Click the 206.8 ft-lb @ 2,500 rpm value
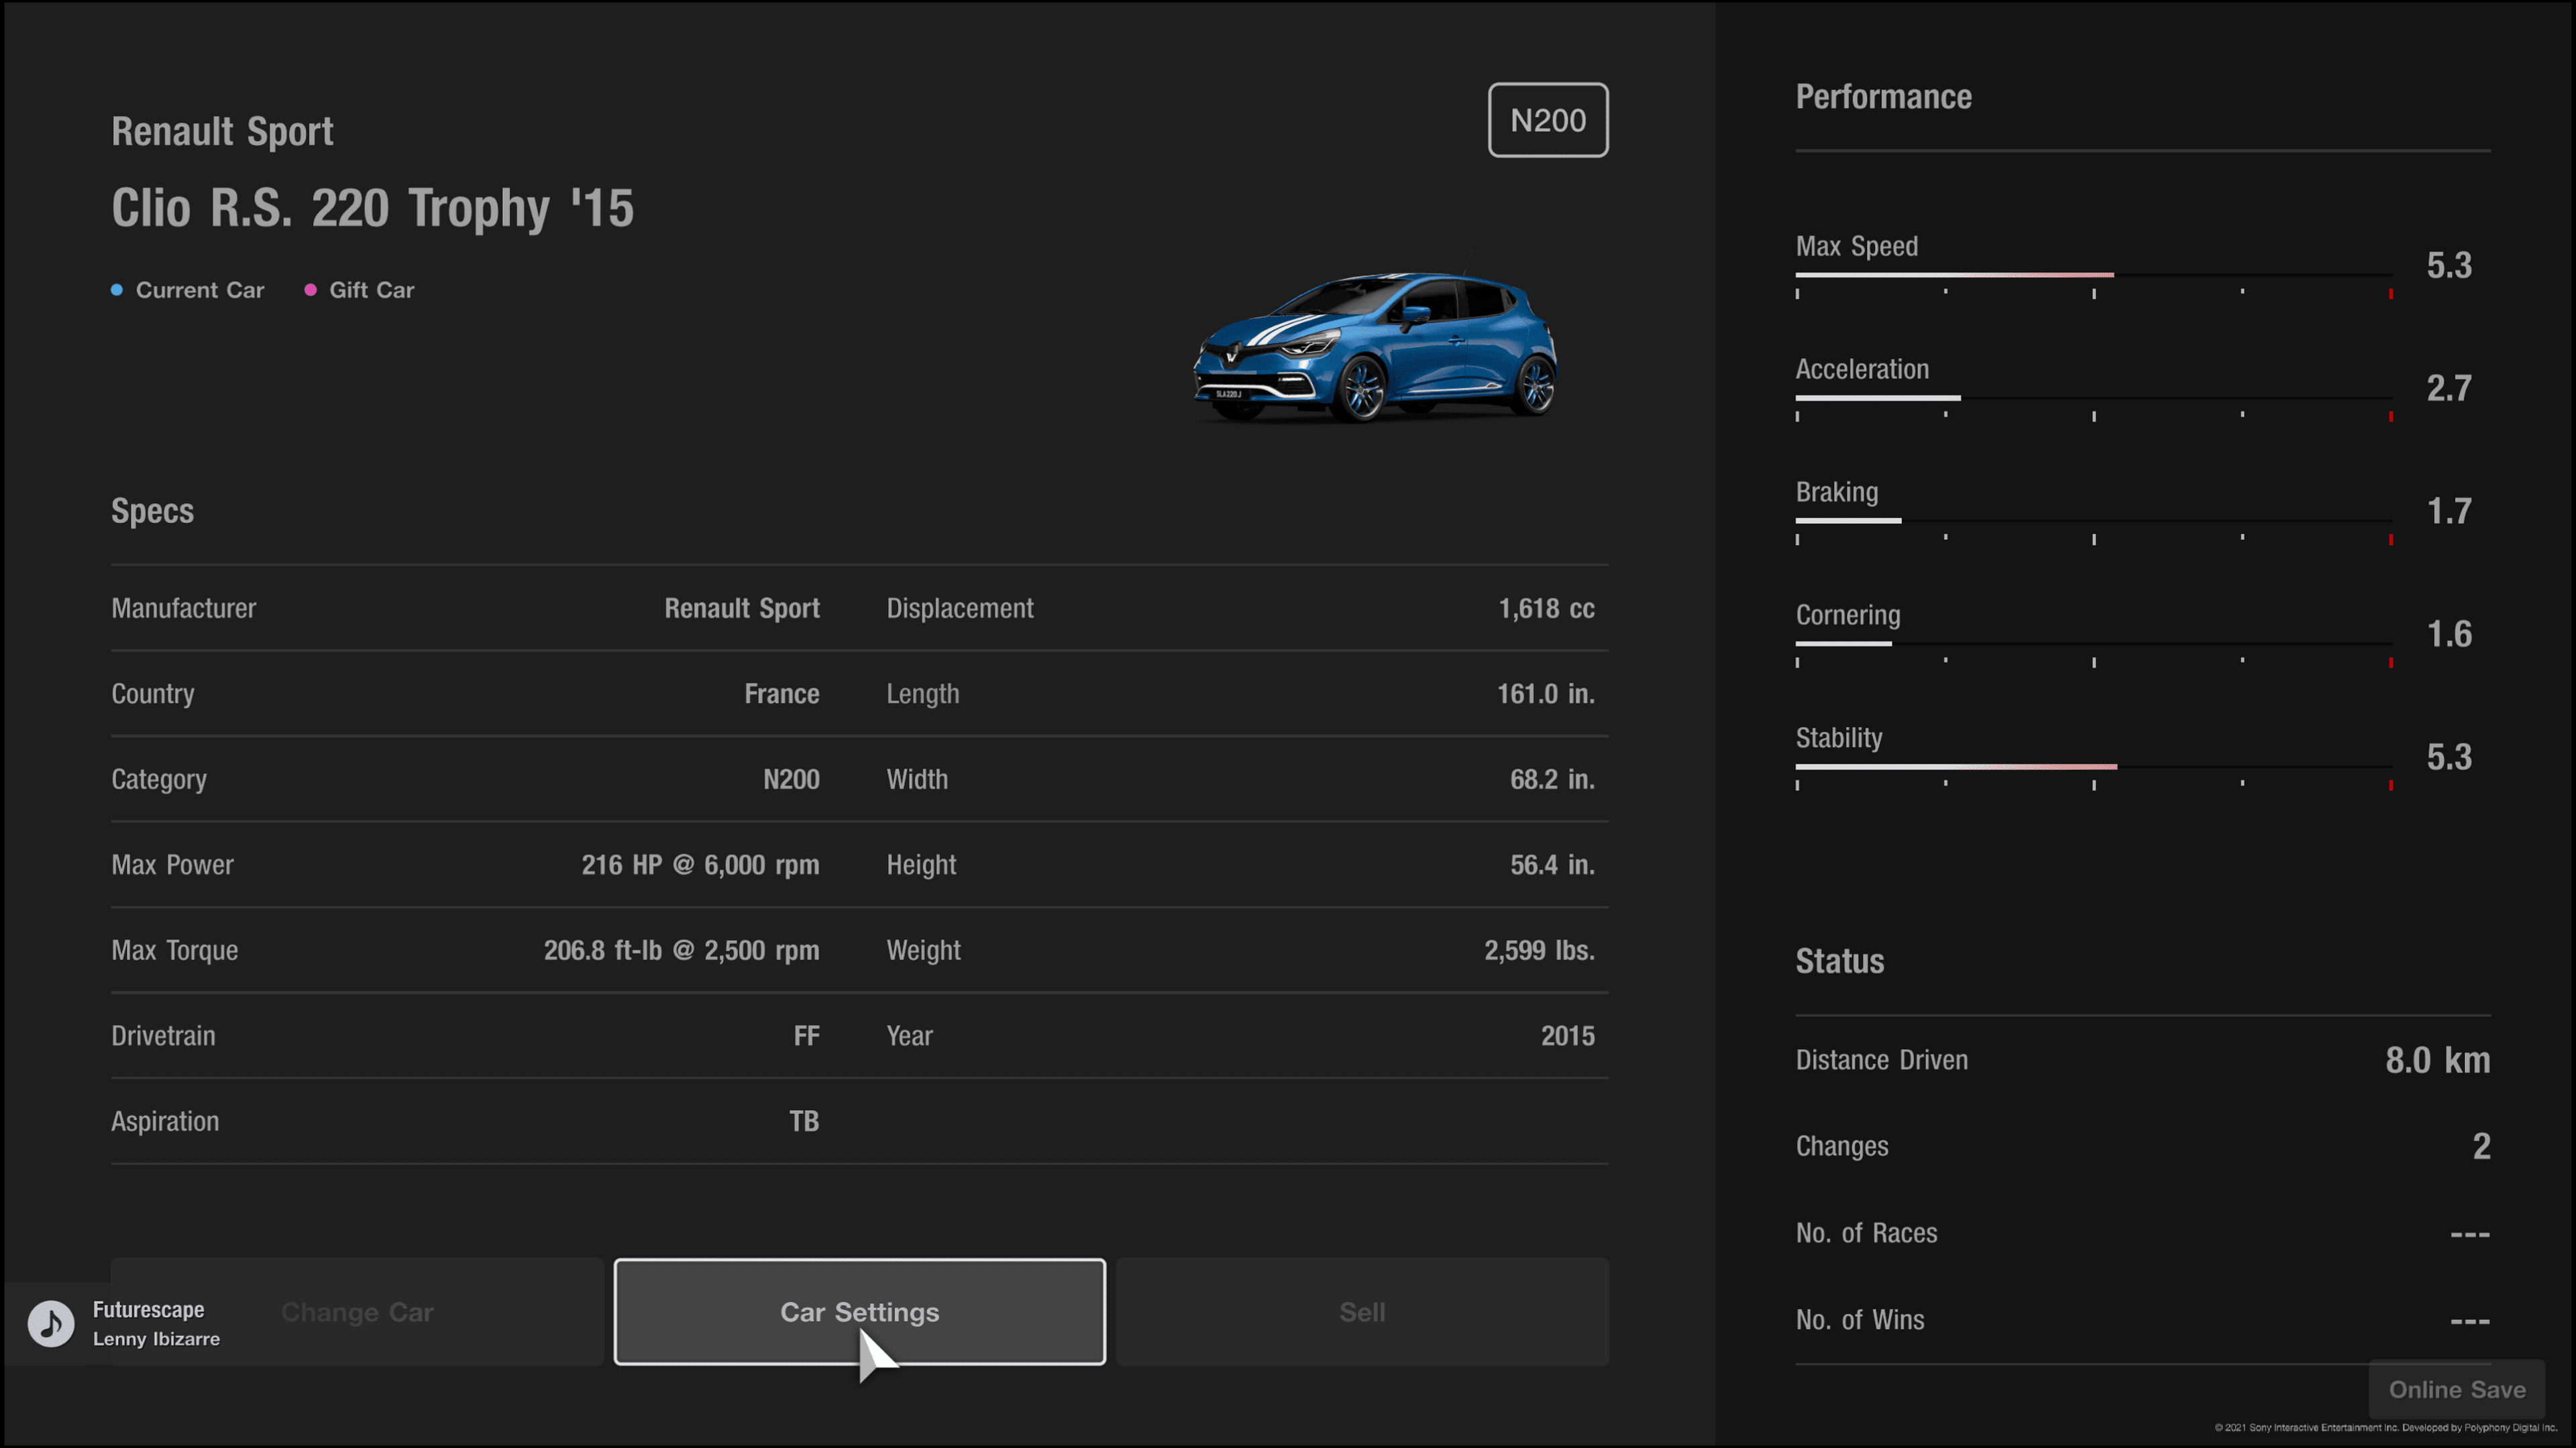The image size is (2576, 1448). [681, 951]
